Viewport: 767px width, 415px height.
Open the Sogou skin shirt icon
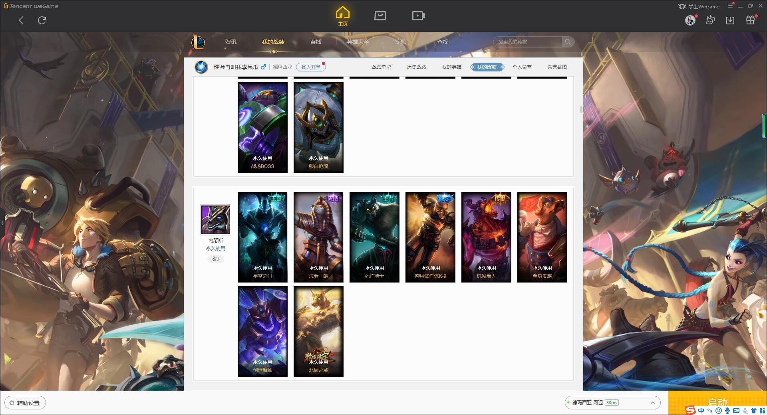tap(754, 411)
